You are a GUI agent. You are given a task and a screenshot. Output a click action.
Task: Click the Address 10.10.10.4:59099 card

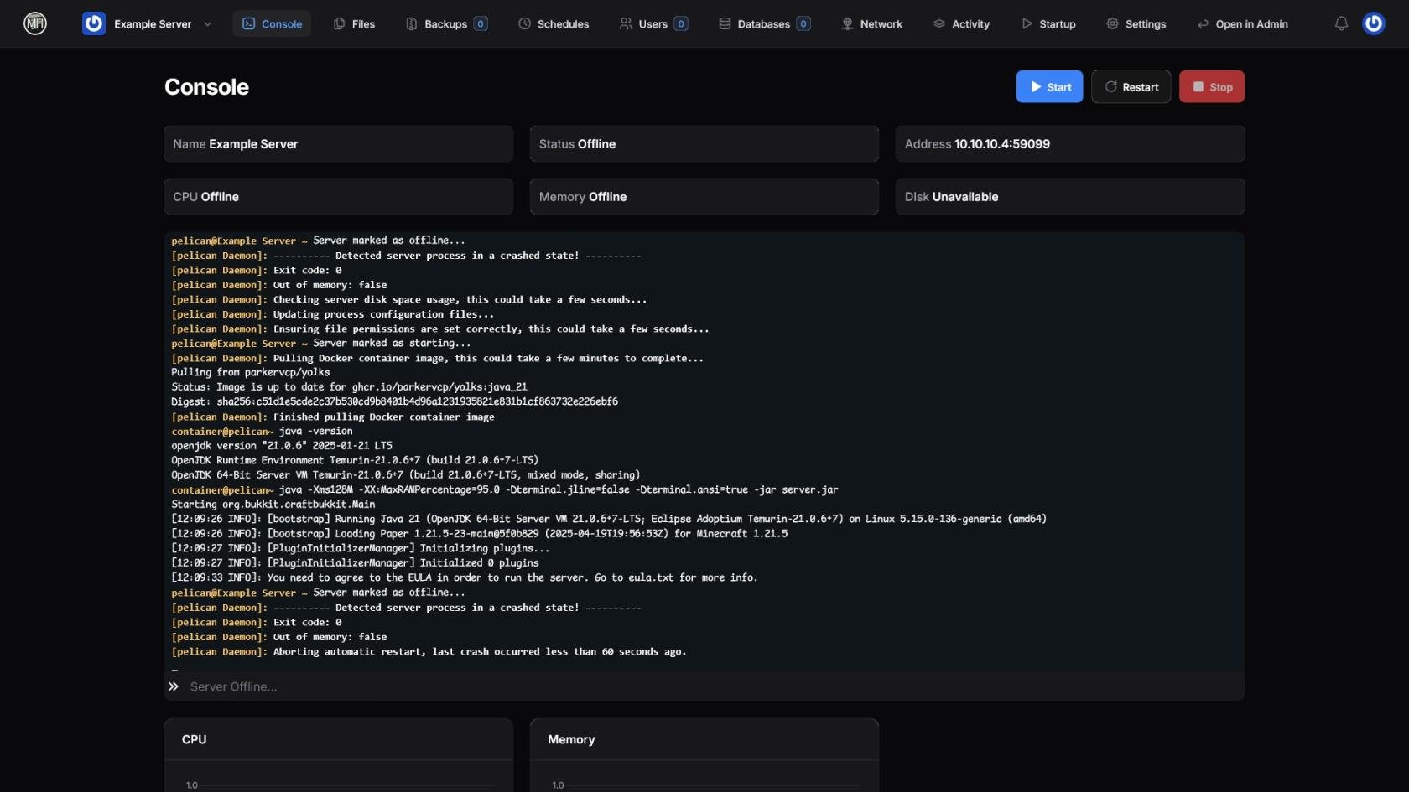pos(1070,144)
